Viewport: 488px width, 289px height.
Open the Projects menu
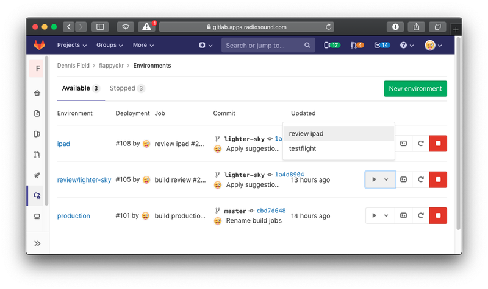tap(71, 45)
